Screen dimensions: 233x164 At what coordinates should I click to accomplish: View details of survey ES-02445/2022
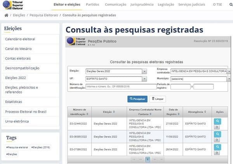217,121
